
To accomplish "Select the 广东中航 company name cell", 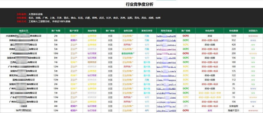I will point(23,67).
